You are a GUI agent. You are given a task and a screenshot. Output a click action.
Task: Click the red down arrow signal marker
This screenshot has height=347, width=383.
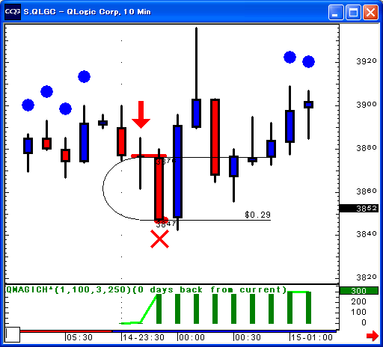[x=141, y=114]
